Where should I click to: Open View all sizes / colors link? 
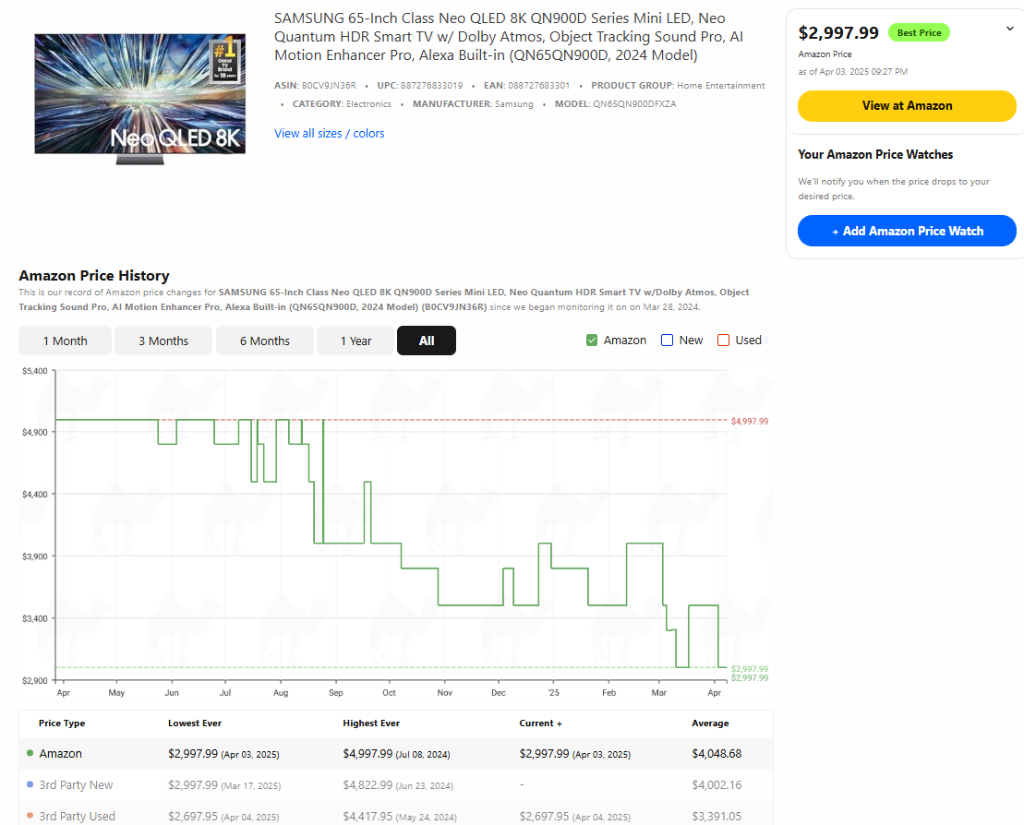(x=329, y=133)
